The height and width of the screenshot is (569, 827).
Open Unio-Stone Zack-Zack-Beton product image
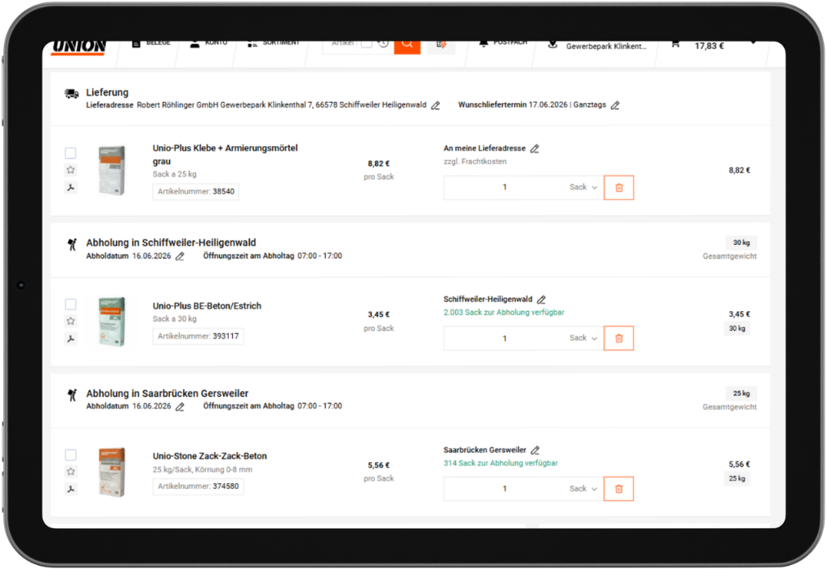112,473
